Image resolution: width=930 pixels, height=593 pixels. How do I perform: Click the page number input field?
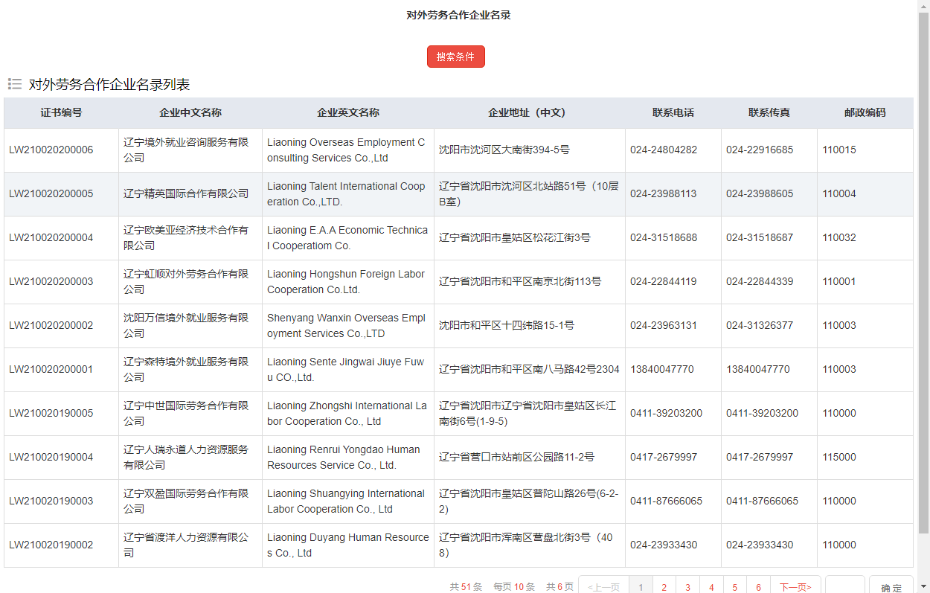coord(844,587)
